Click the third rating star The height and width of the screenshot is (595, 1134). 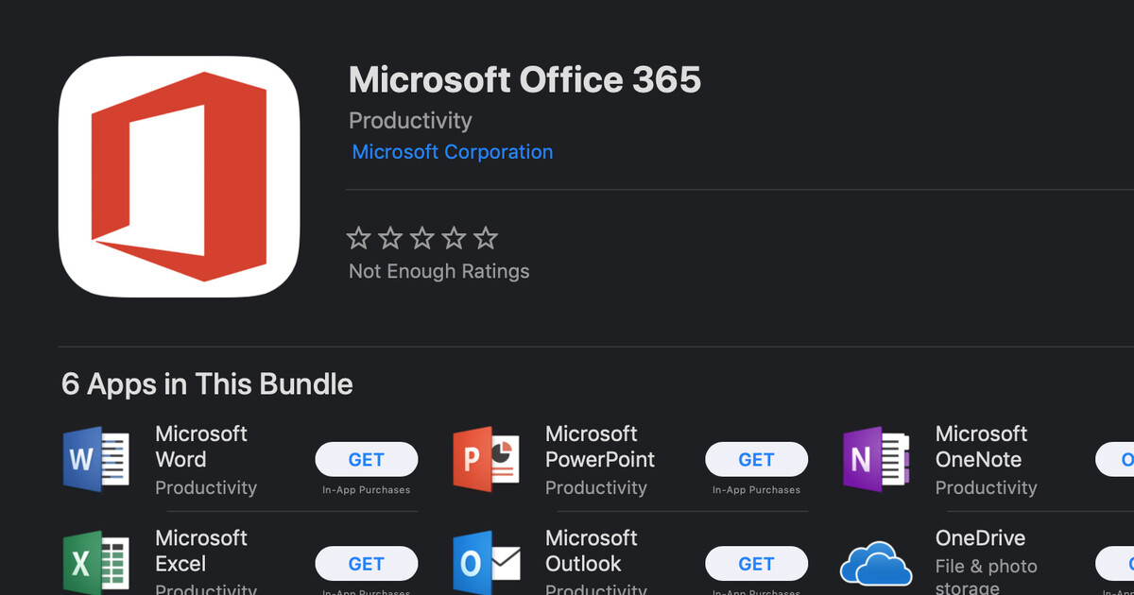422,238
